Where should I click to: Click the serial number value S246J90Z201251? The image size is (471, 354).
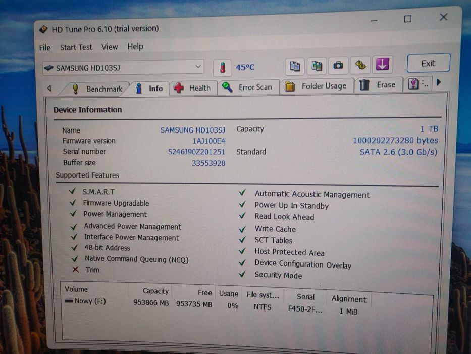[x=196, y=152]
